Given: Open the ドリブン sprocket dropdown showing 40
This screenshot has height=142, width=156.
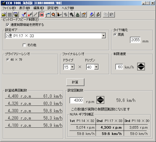Looking at the screenshot, I should [x=96, y=67].
